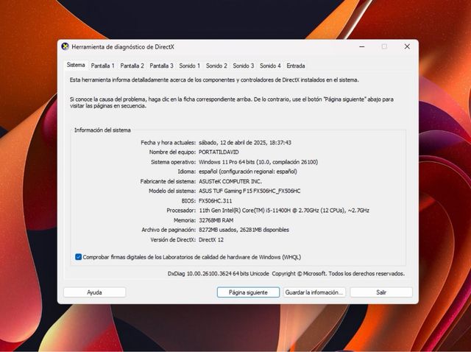Click the Ayuda button
This screenshot has height=352, width=471.
[94, 292]
